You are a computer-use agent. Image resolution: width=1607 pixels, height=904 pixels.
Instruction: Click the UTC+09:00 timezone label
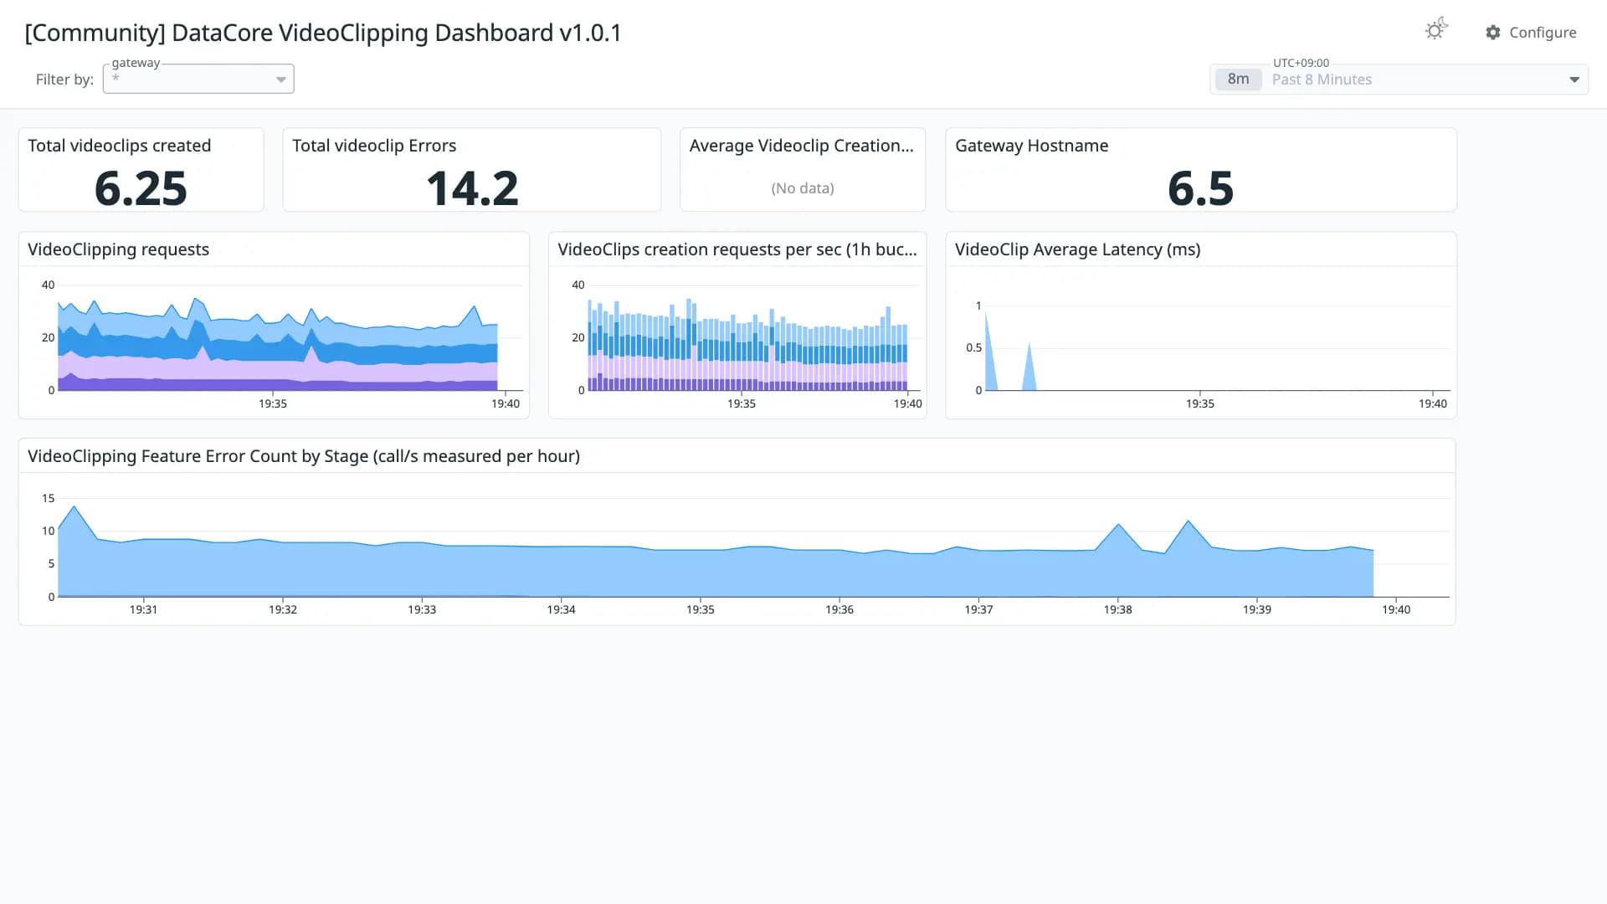pyautogui.click(x=1301, y=63)
